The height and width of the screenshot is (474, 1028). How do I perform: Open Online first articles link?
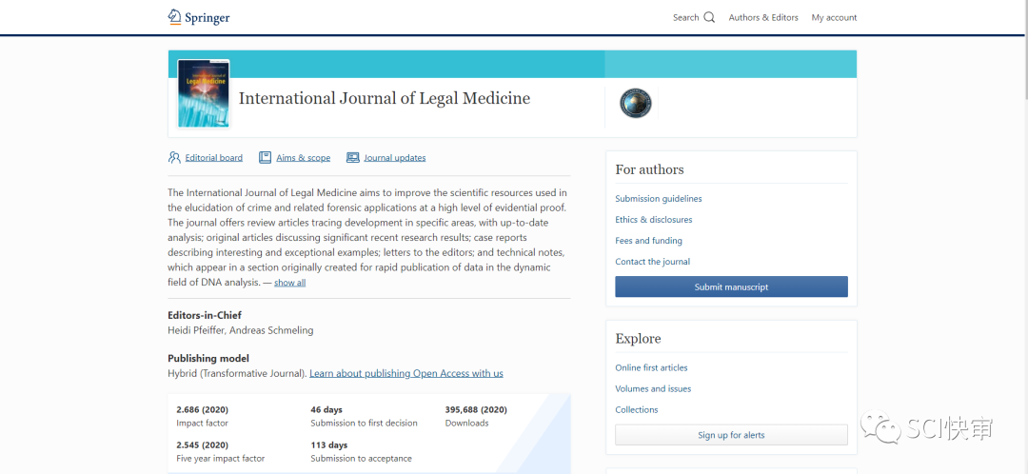coord(651,367)
